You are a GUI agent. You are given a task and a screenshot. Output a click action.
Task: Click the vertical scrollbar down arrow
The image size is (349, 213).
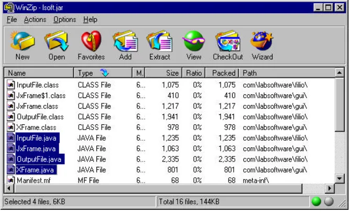tap(340, 178)
